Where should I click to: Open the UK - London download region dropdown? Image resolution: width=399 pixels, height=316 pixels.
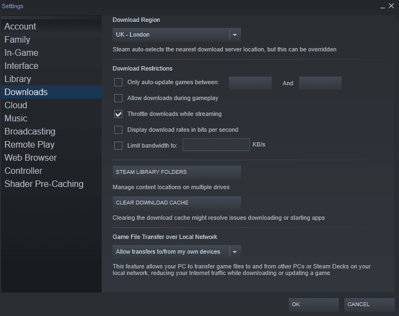point(177,34)
